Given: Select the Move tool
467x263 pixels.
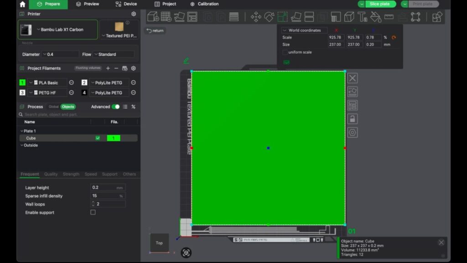Looking at the screenshot, I should coord(256,17).
